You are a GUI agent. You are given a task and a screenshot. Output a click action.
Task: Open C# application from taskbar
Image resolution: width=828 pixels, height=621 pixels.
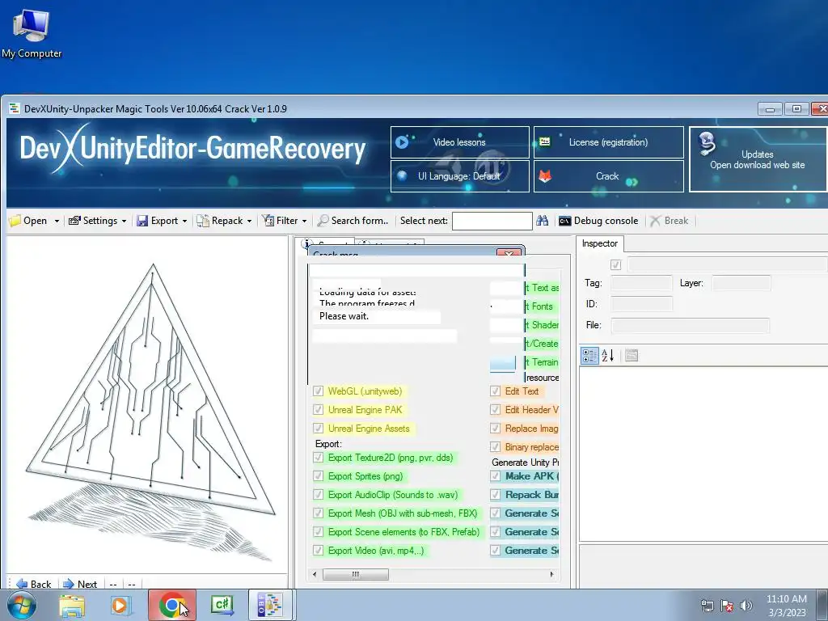(222, 605)
